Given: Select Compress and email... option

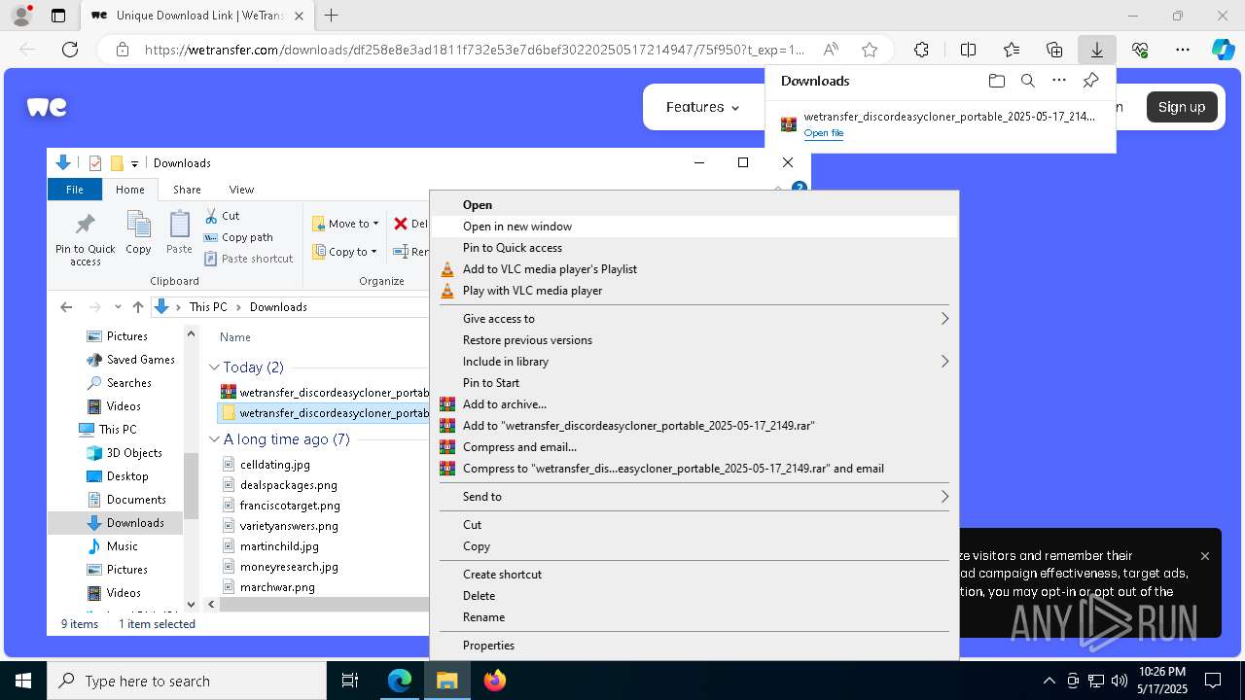Looking at the screenshot, I should point(694,447).
